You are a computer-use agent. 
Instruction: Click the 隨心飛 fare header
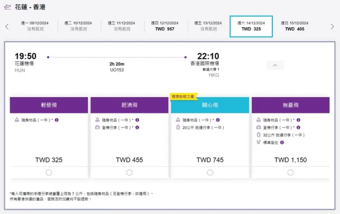[210, 105]
